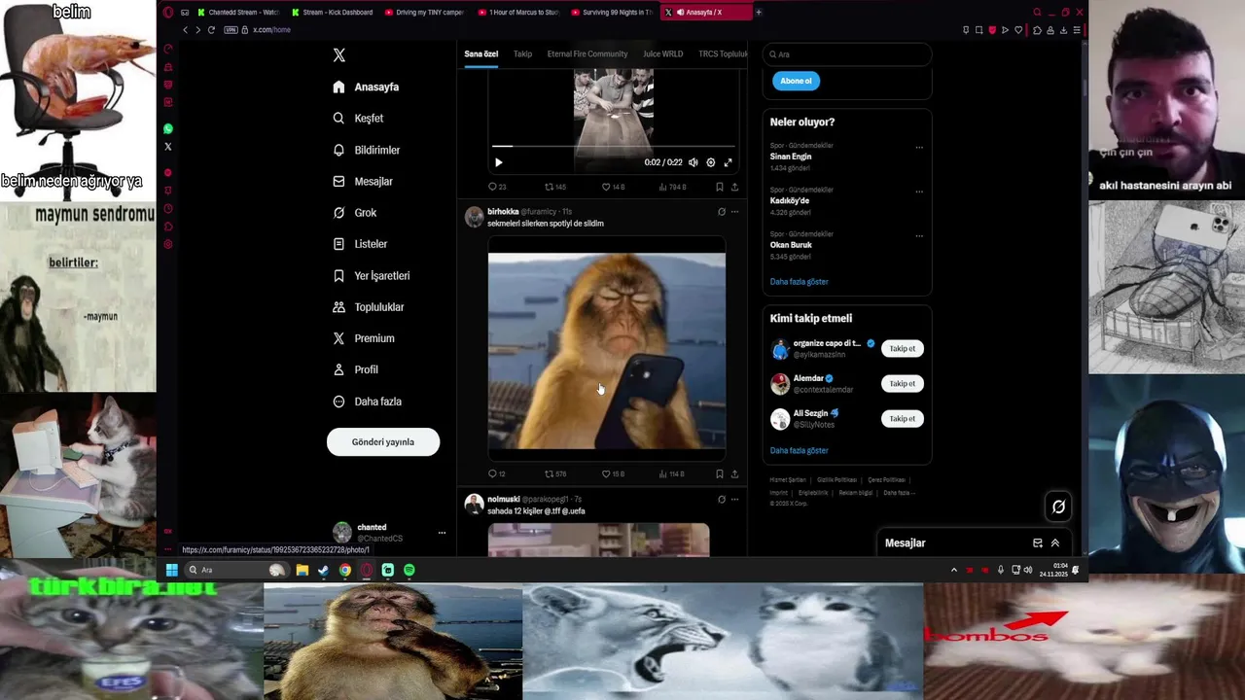Repost the birhokka post showing 576
The height and width of the screenshot is (700, 1245).
[555, 474]
